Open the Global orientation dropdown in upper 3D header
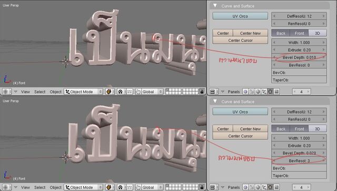The height and width of the screenshot is (191, 337). (152, 92)
